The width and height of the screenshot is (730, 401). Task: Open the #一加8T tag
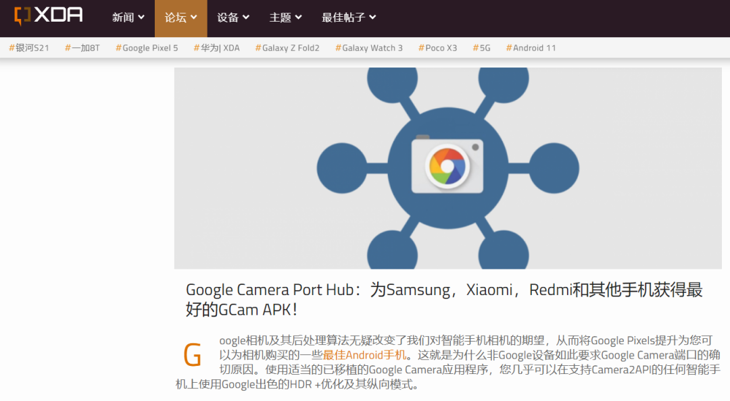tap(82, 48)
